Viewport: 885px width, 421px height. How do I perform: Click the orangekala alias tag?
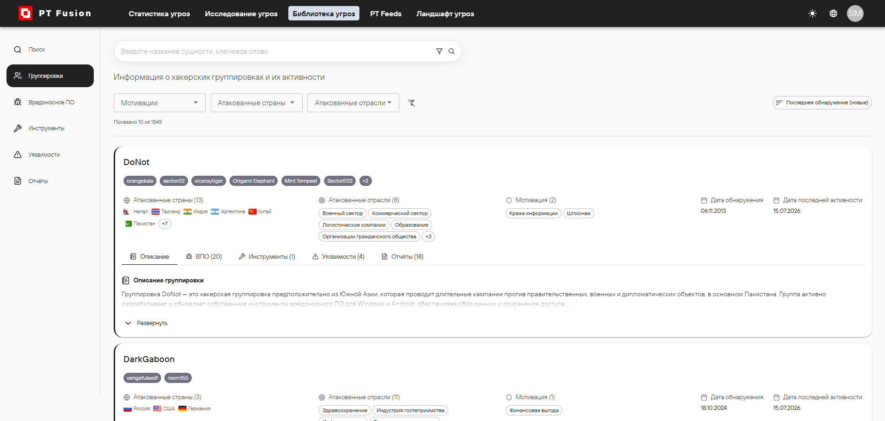(x=140, y=181)
